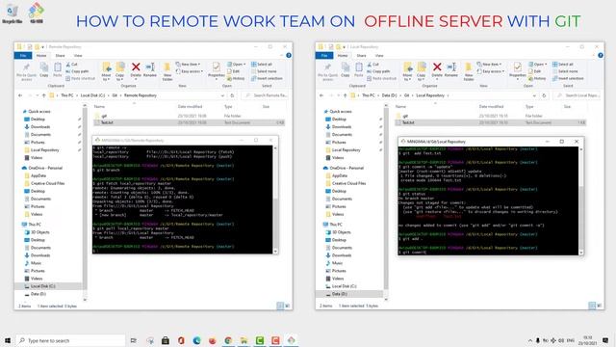Click Windows Start button

coord(7,340)
